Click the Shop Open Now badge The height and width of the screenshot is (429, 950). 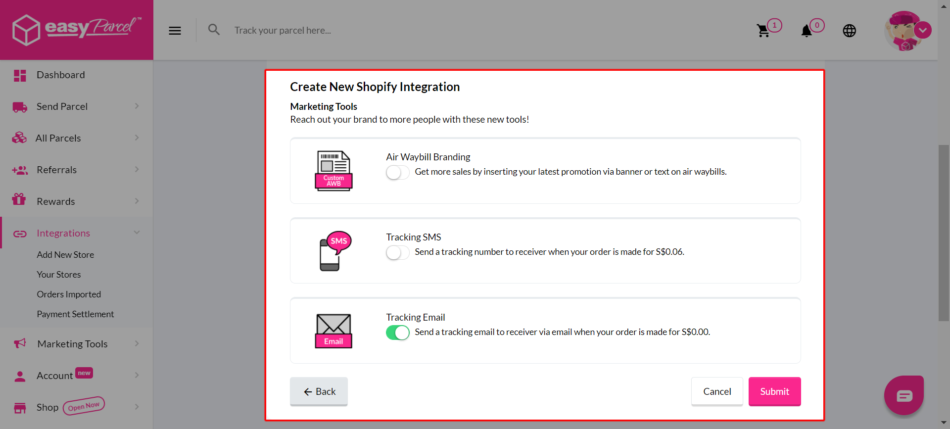tap(84, 406)
